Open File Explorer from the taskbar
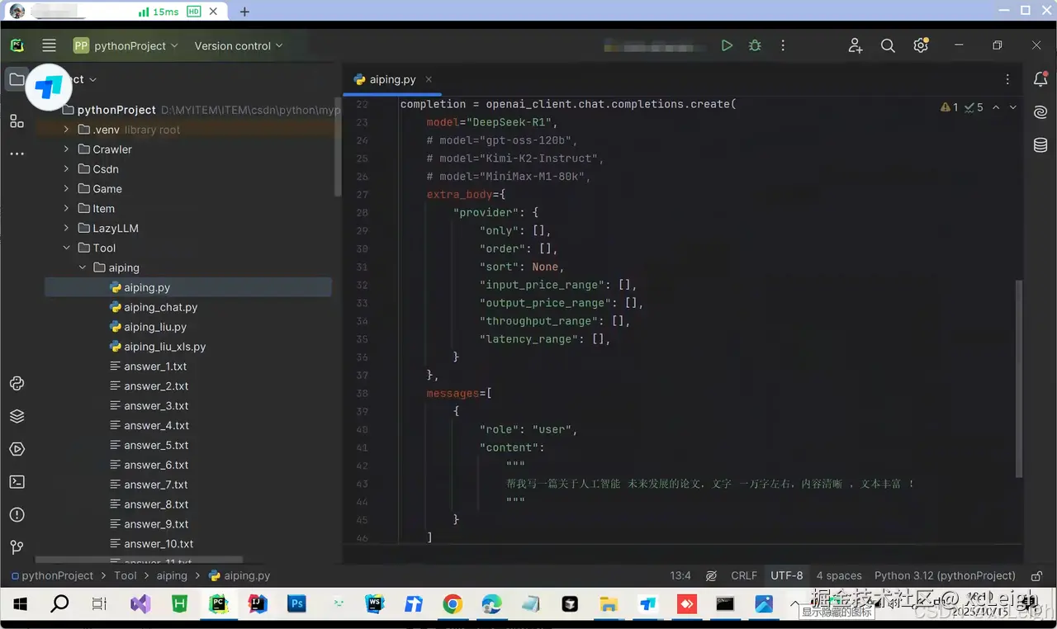1057x629 pixels. point(609,604)
